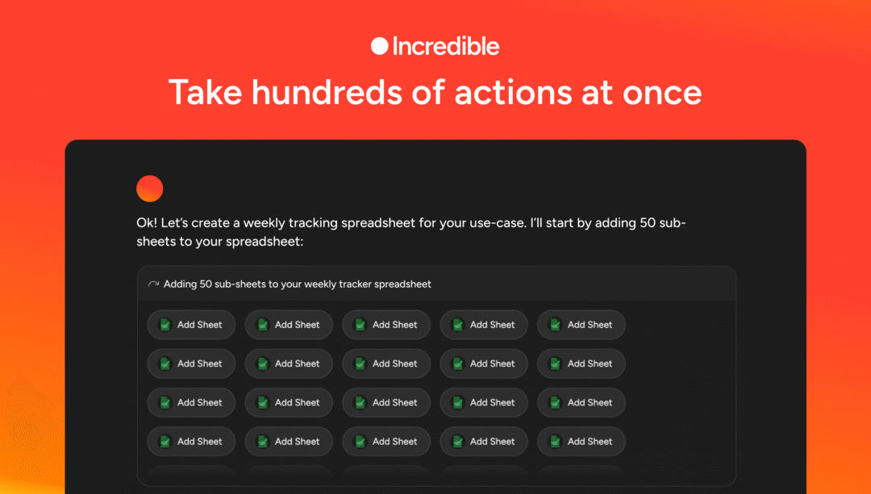The image size is (871, 494).
Task: Click the sheet icon in fourth row's fourth button
Action: pos(457,442)
